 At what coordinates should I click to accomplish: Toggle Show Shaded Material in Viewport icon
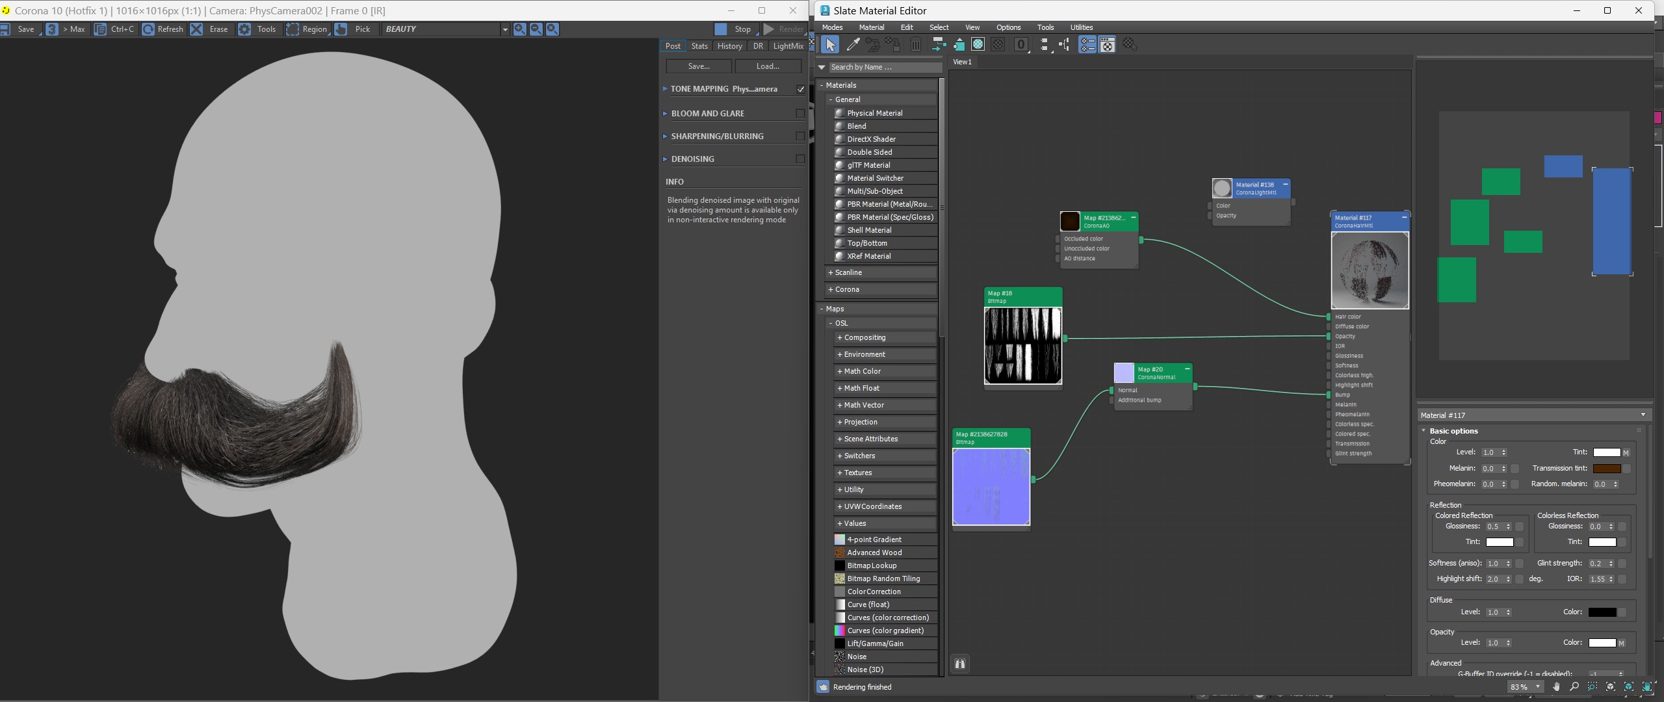[978, 45]
